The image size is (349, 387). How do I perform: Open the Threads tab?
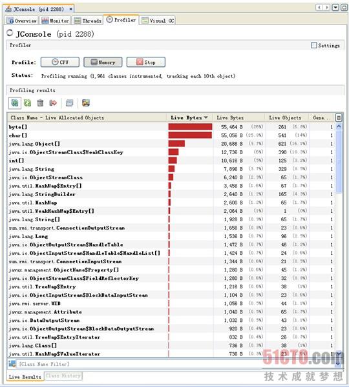coord(88,21)
